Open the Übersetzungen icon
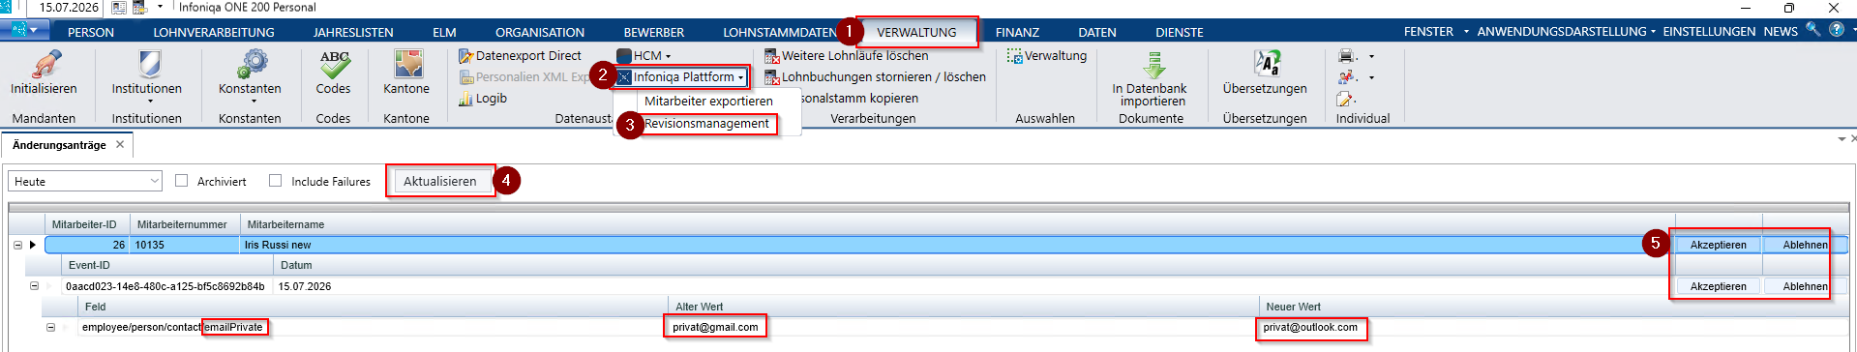This screenshot has height=352, width=1857. [x=1266, y=64]
